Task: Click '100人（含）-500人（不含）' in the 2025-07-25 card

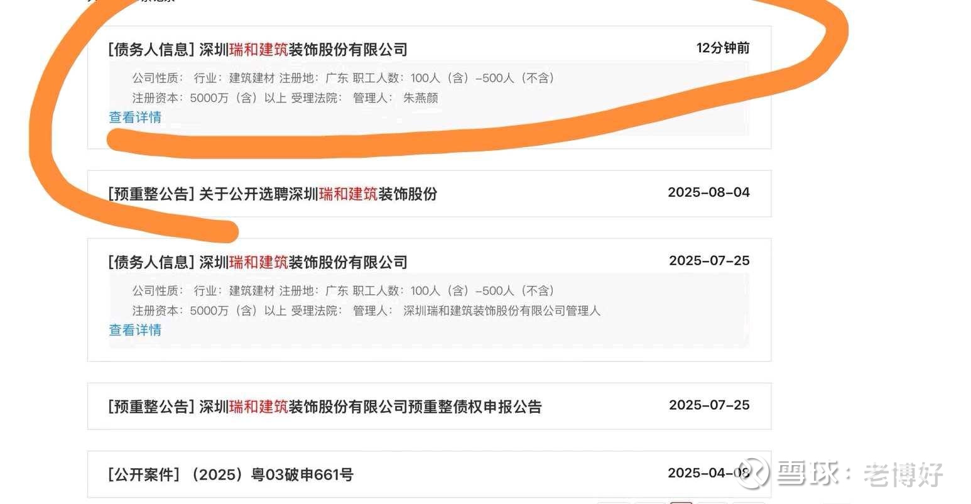Action: (483, 291)
